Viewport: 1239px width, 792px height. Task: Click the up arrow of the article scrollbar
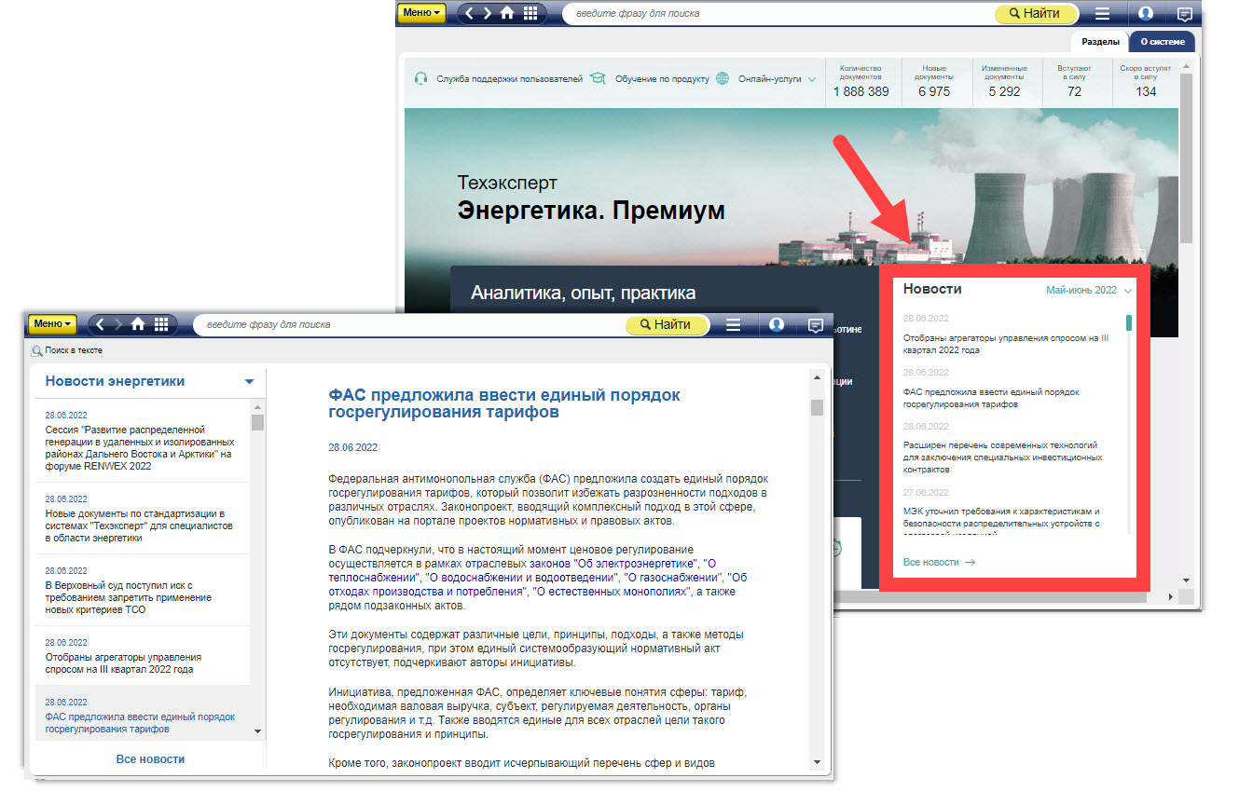817,377
